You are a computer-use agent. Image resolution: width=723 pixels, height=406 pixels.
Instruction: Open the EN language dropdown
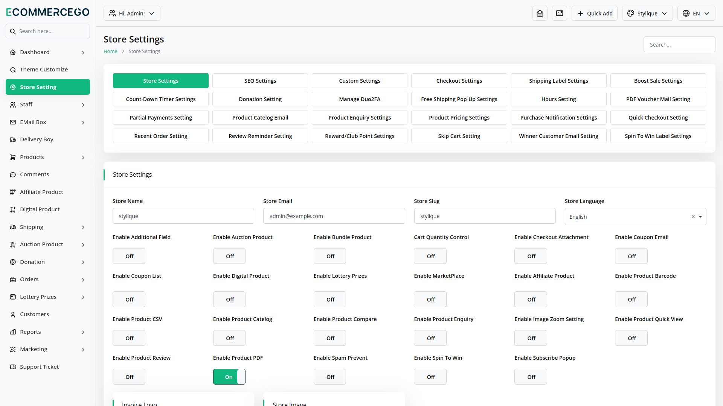tap(696, 13)
